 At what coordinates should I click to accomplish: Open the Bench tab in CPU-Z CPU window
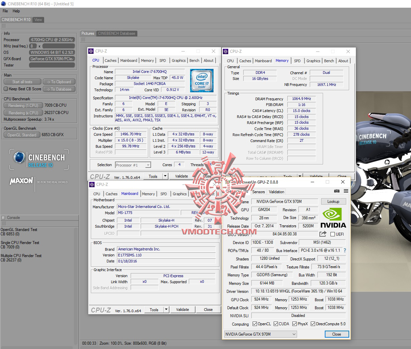[x=194, y=61]
